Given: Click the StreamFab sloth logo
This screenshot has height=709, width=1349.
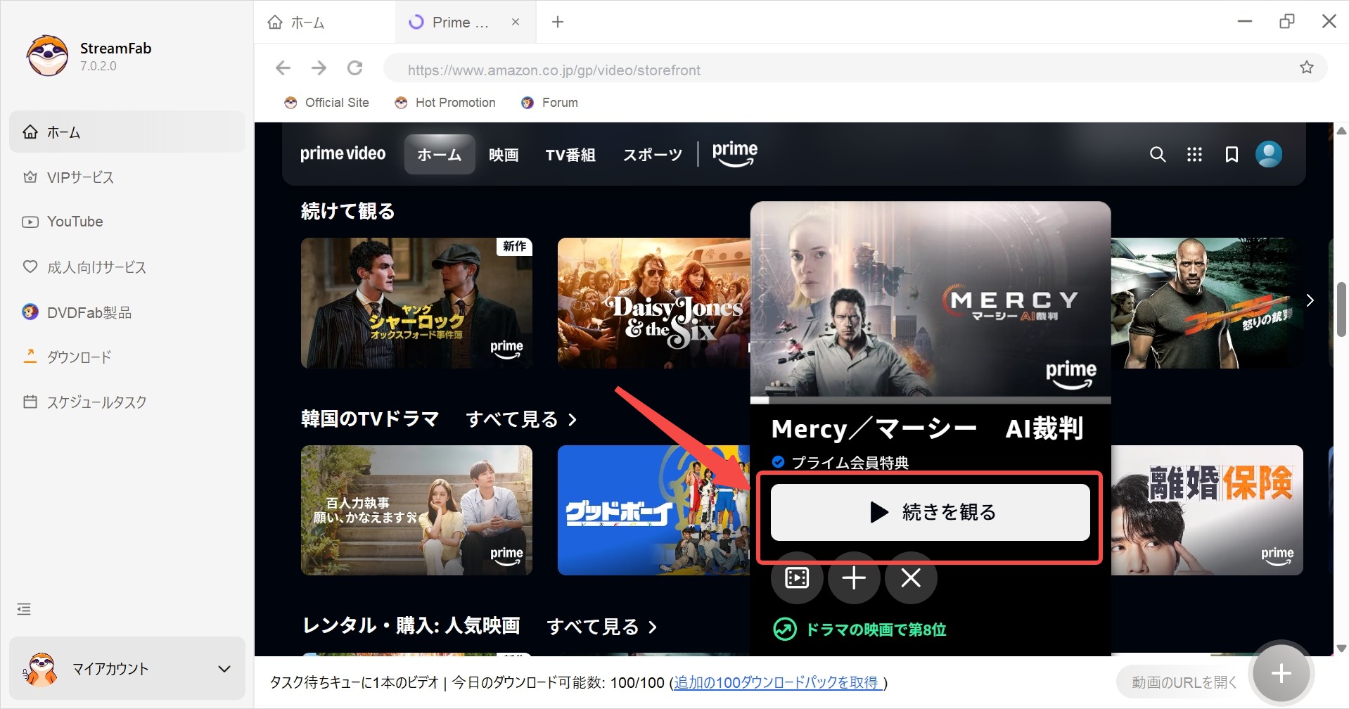Looking at the screenshot, I should pyautogui.click(x=47, y=56).
